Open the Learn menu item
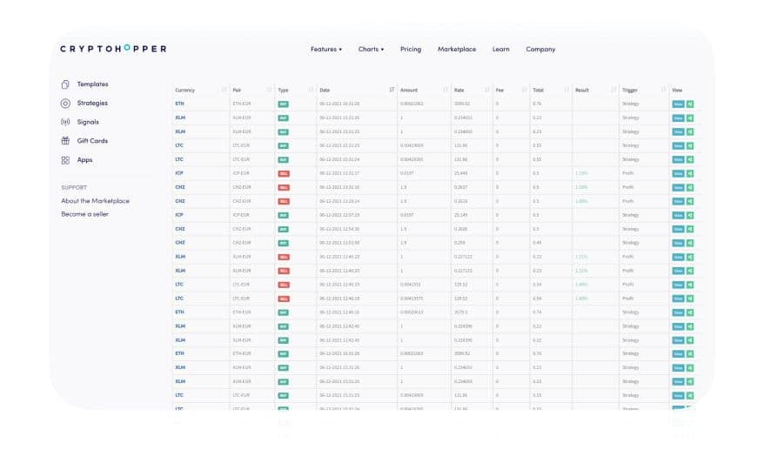This screenshot has height=470, width=764. pyautogui.click(x=500, y=50)
